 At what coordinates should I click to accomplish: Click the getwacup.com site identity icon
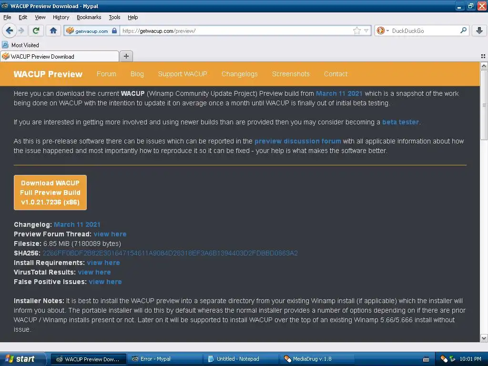click(x=70, y=30)
